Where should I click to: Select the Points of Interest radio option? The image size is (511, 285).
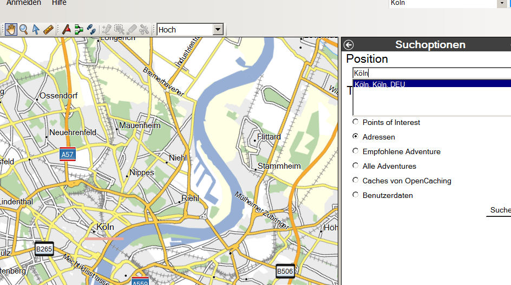tap(356, 122)
